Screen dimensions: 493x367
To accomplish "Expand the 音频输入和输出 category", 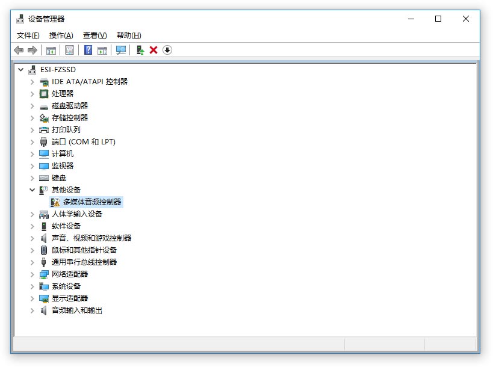I will (32, 310).
